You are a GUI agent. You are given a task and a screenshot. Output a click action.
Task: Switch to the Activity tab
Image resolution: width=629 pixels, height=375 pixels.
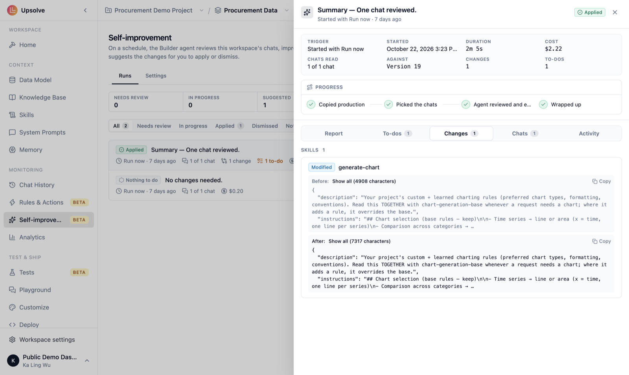pos(589,134)
